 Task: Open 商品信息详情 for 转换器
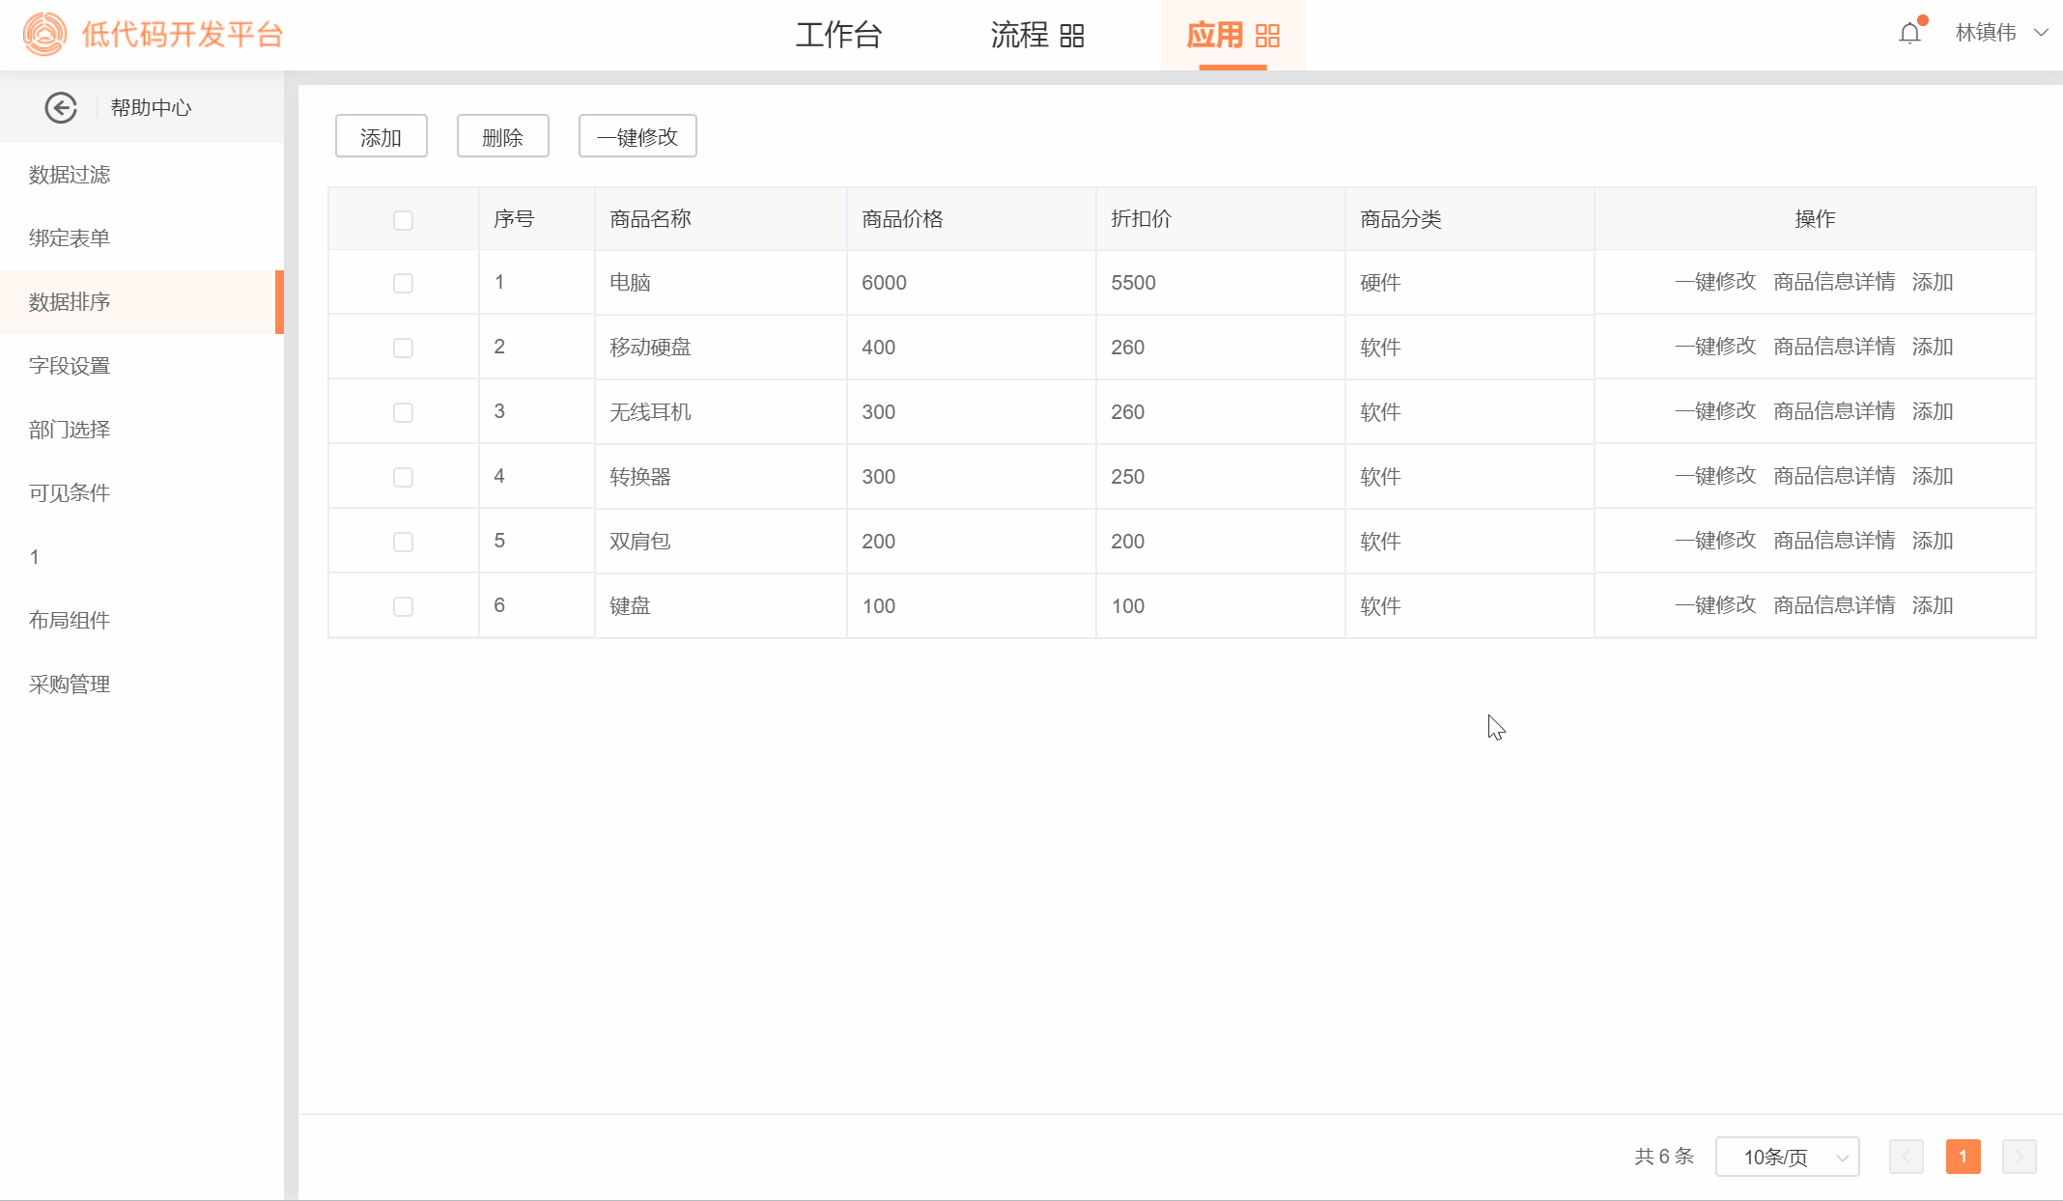point(1834,476)
